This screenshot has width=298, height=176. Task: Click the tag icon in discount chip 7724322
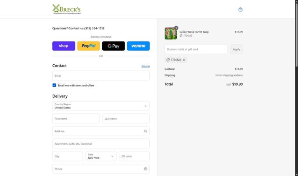coord(168,60)
